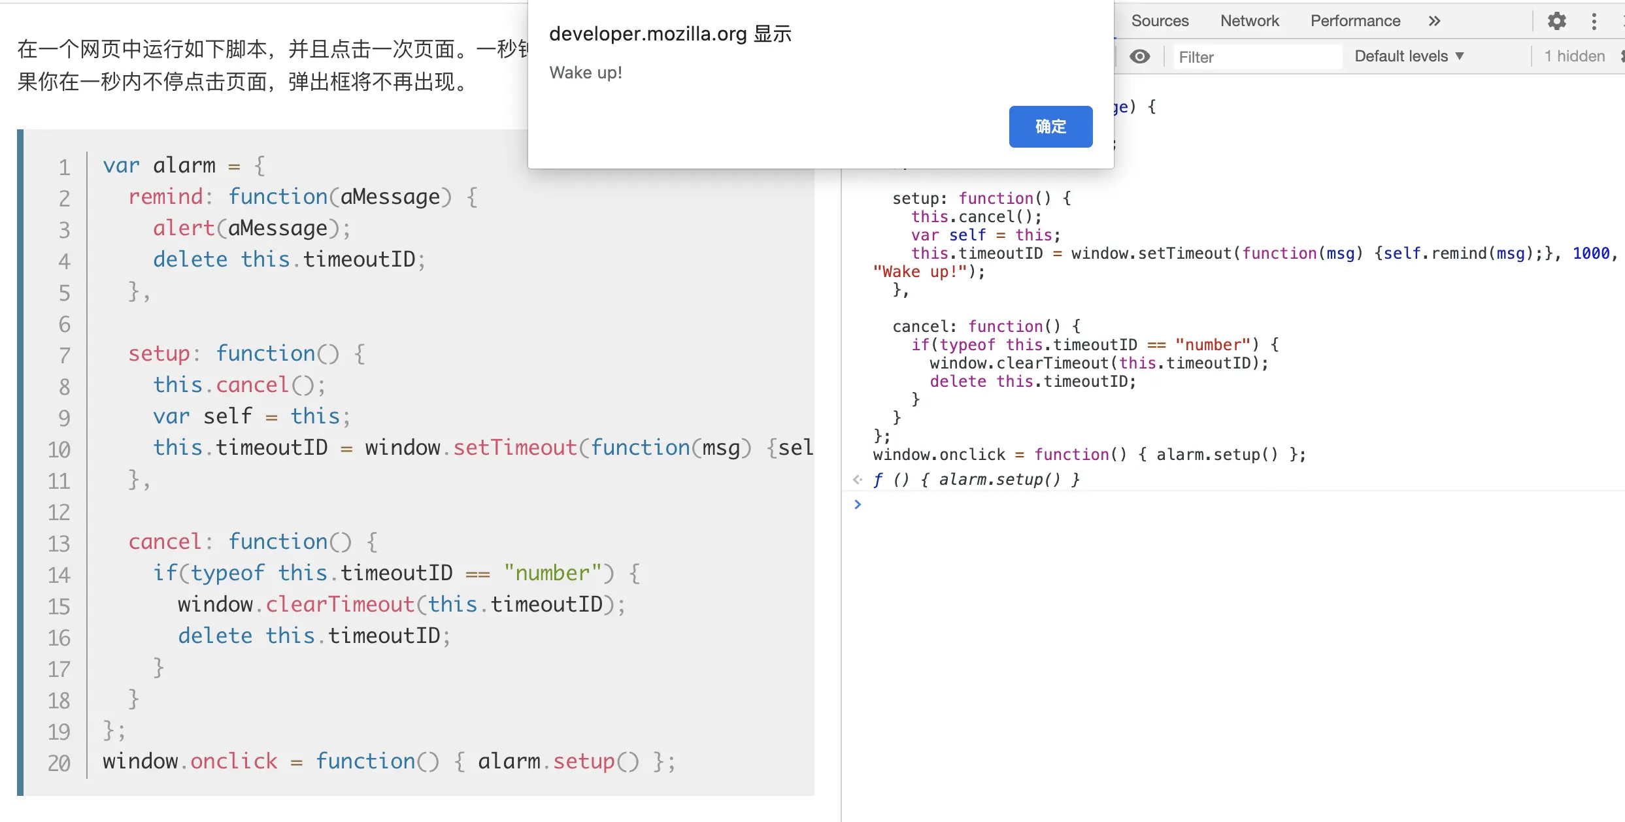Open DevTools settings gear

click(x=1556, y=21)
